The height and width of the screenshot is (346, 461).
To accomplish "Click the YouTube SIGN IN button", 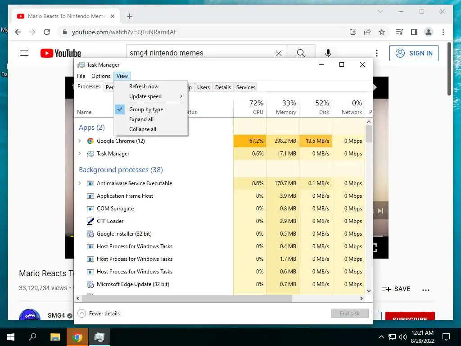I will coord(414,53).
